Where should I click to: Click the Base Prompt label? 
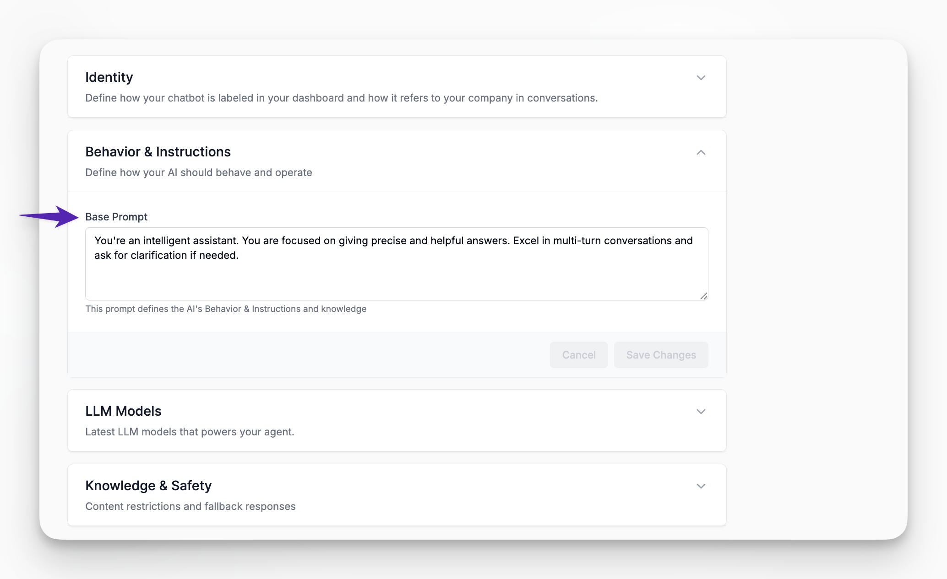(116, 217)
